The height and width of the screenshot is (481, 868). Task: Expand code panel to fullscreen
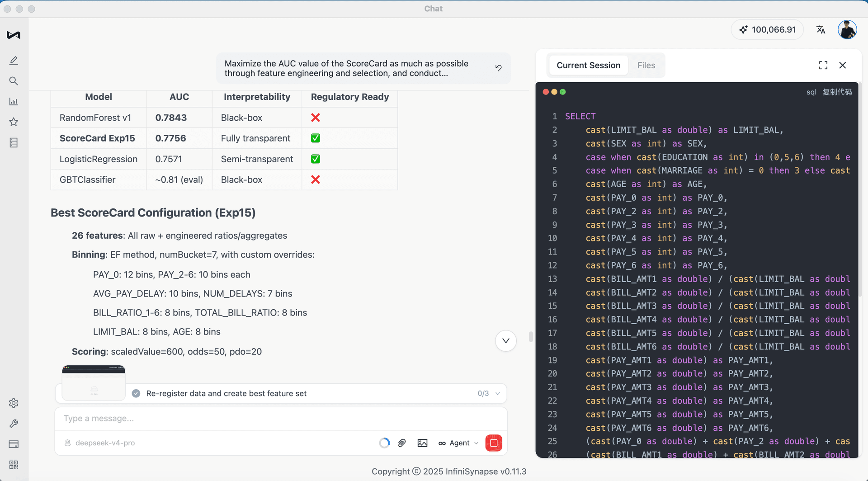[823, 65]
